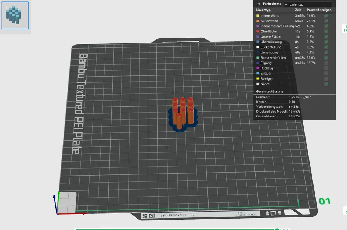The height and width of the screenshot is (230, 347).
Task: Select the plate thumbnail with blue cylinders
Action: (x=15, y=15)
